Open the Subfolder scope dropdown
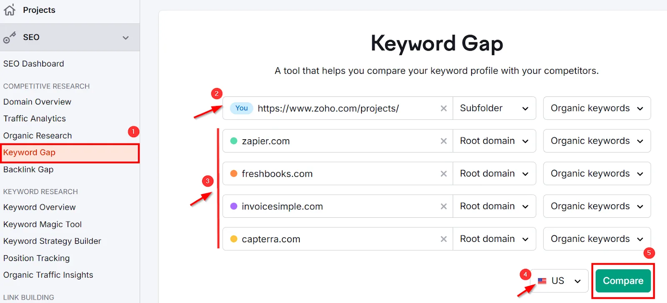 [x=494, y=108]
